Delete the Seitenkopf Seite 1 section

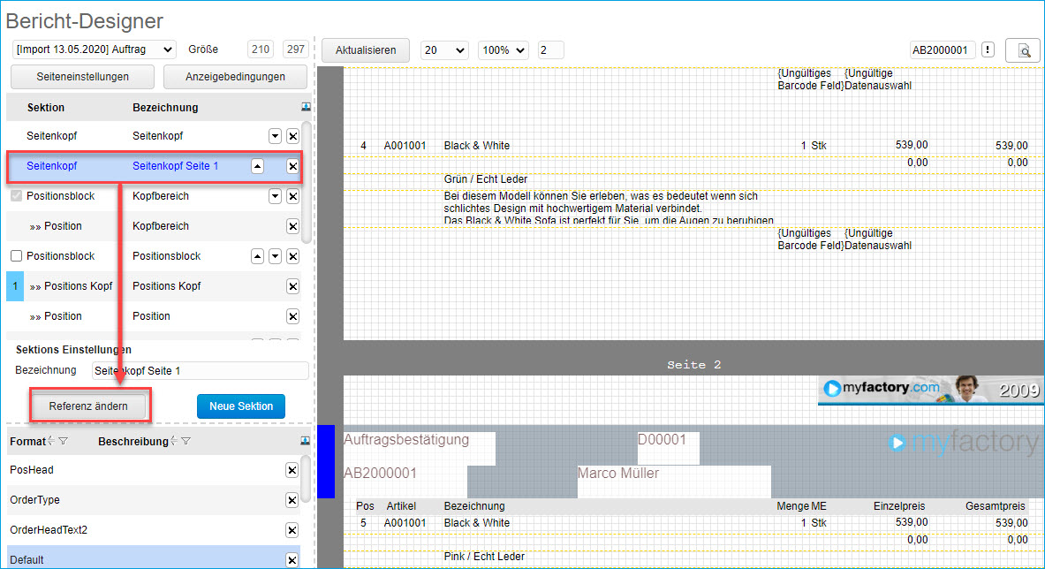click(x=292, y=166)
